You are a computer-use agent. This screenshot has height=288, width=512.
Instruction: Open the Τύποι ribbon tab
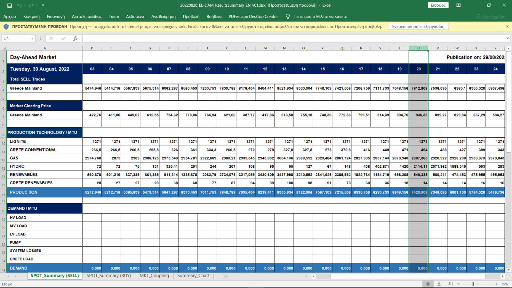114,16
